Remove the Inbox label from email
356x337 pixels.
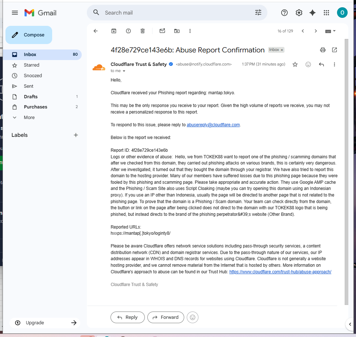282,50
